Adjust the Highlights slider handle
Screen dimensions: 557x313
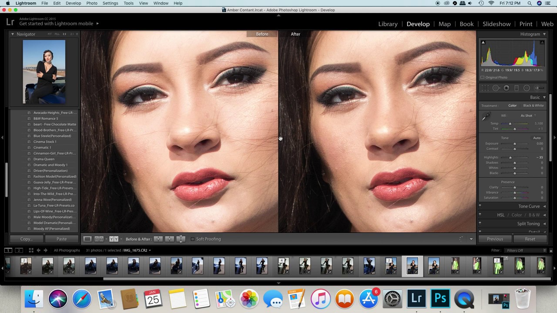pos(510,157)
